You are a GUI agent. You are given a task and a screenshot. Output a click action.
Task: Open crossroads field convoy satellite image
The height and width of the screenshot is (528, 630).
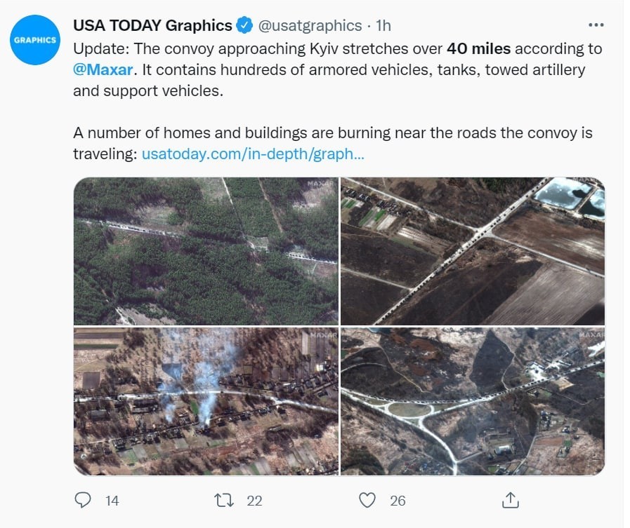coord(473,251)
